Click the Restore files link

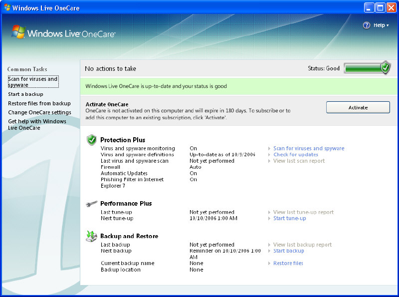(288, 264)
